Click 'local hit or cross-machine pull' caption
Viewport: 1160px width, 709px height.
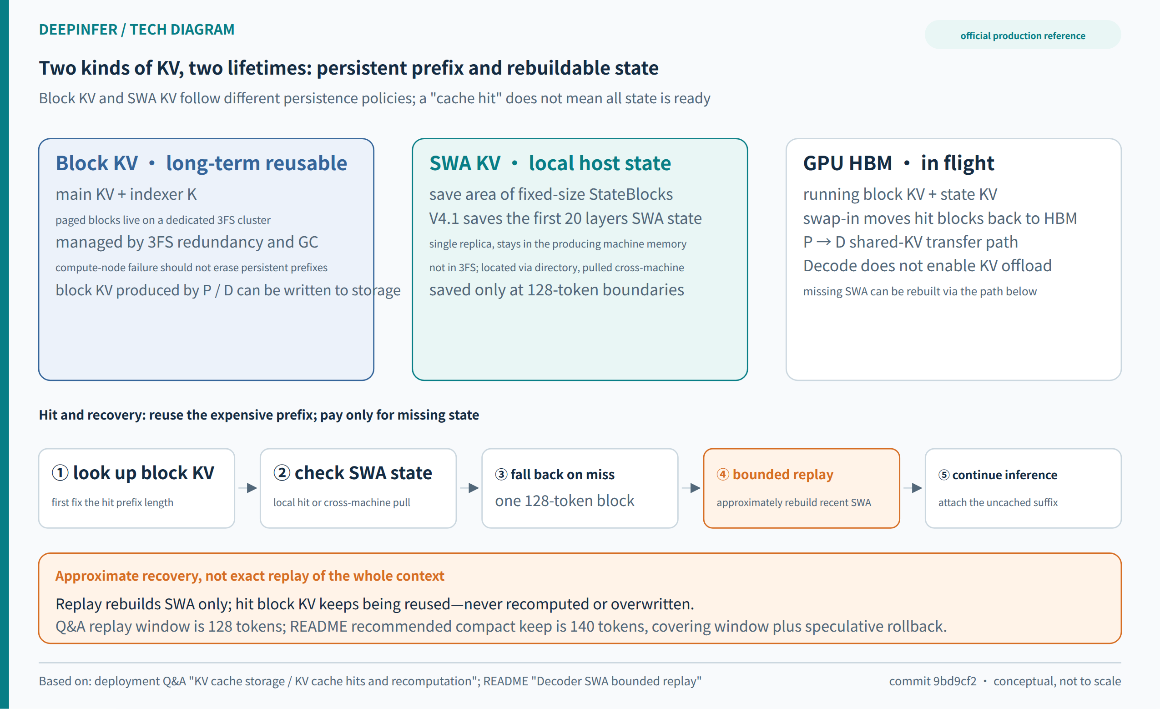pyautogui.click(x=342, y=502)
